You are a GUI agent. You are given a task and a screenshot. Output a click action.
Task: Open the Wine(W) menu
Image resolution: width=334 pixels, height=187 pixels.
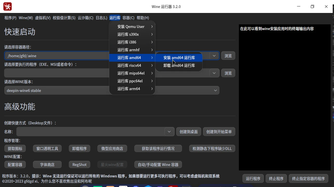pyautogui.click(x=26, y=18)
